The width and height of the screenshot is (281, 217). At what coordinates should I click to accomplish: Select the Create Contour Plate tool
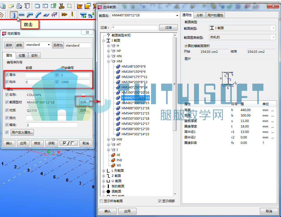[46, 15]
